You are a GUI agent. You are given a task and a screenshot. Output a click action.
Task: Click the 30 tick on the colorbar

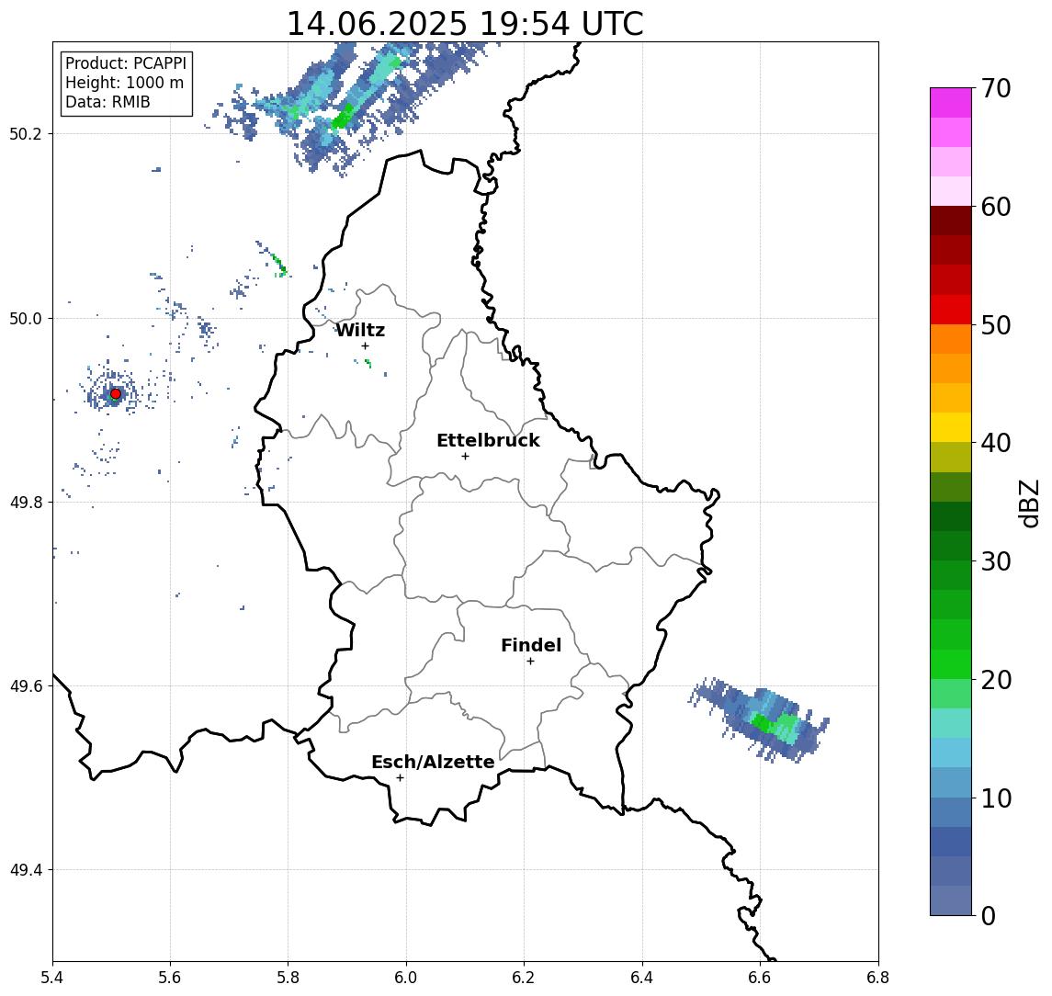pyautogui.click(x=996, y=561)
